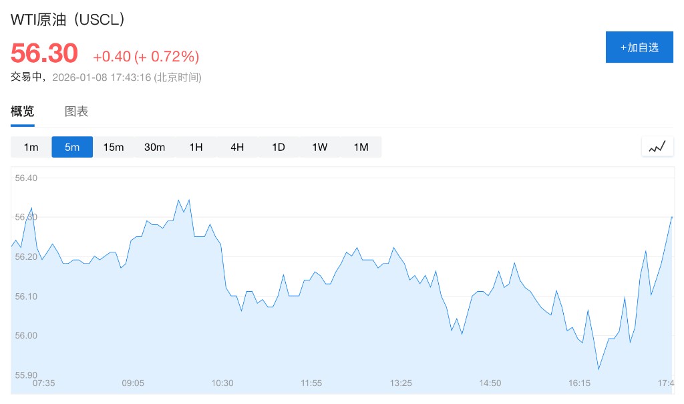
Task: Show the 1M monthly chart
Action: 361,147
